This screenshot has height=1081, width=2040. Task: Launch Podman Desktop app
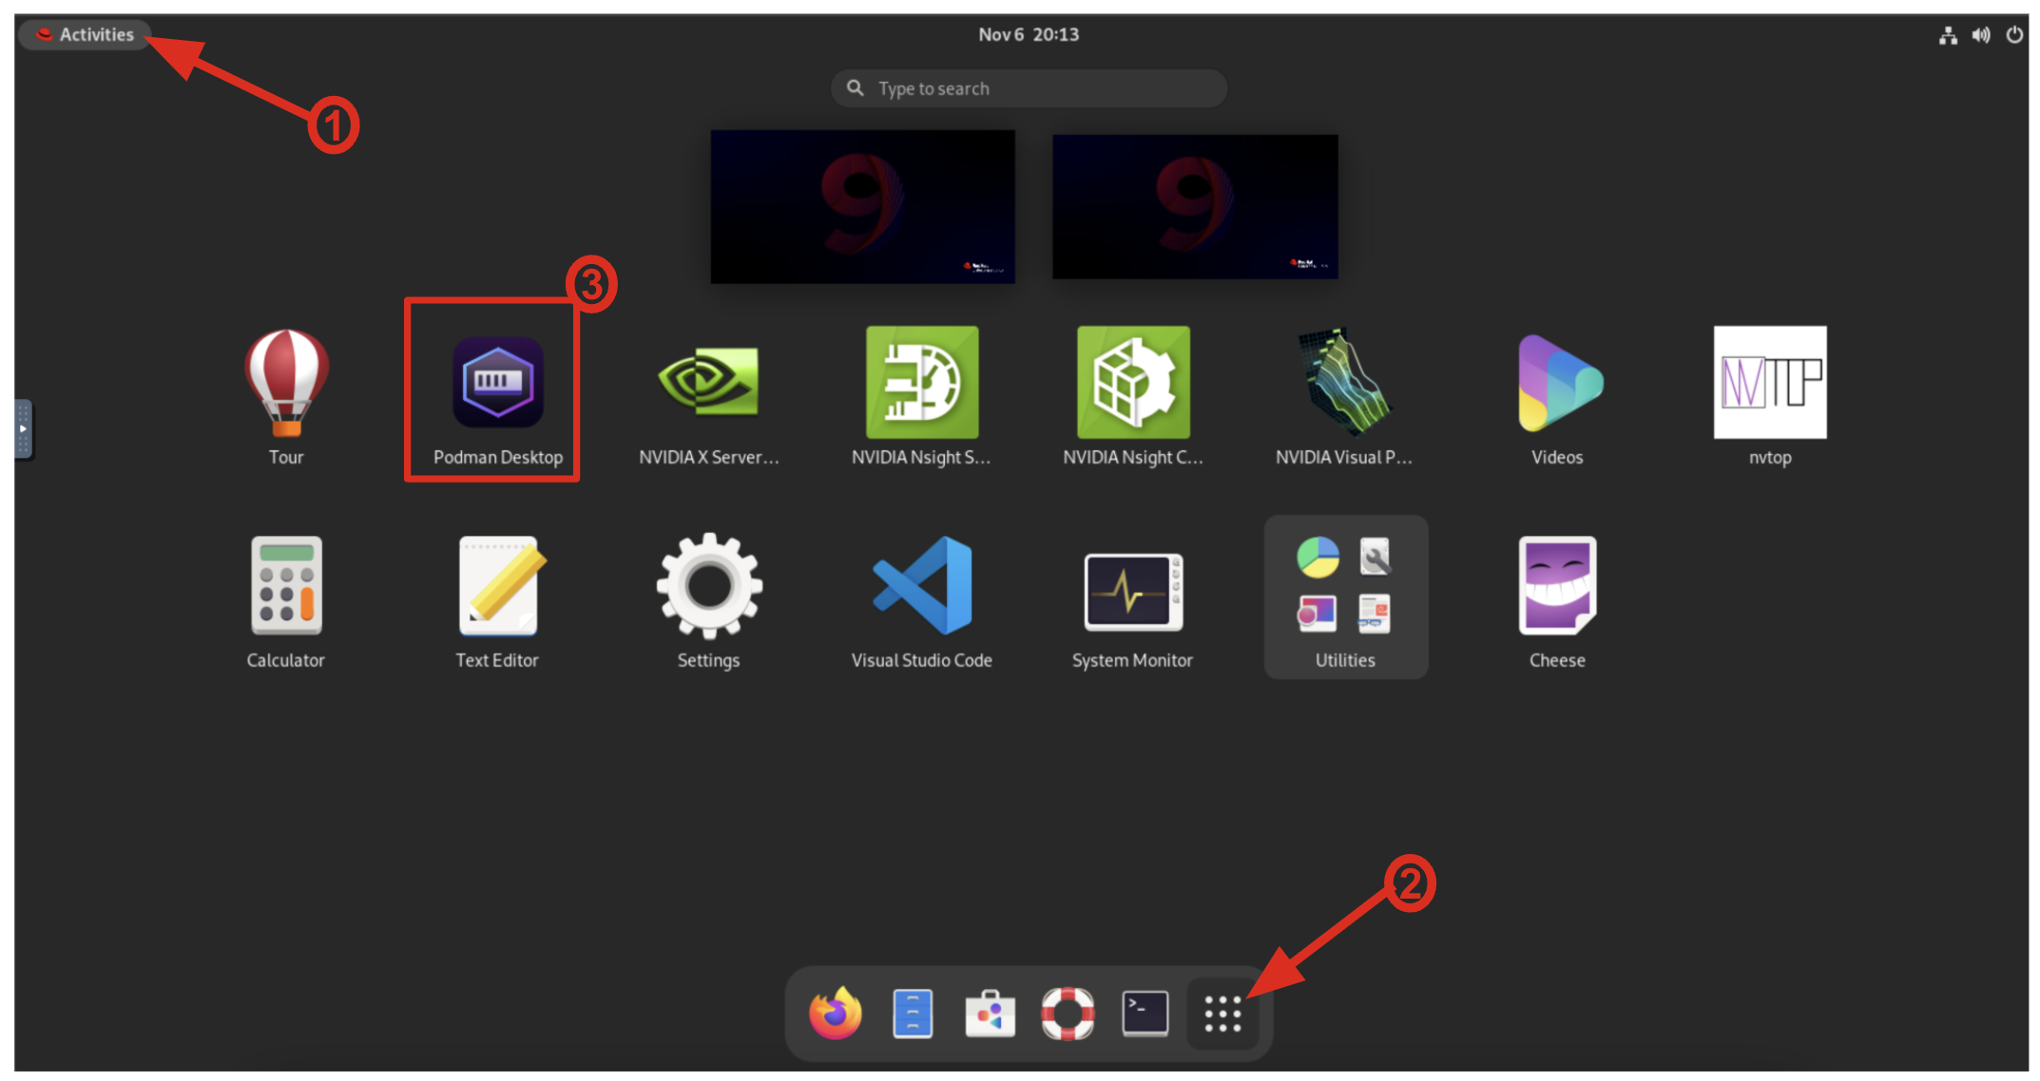497,384
